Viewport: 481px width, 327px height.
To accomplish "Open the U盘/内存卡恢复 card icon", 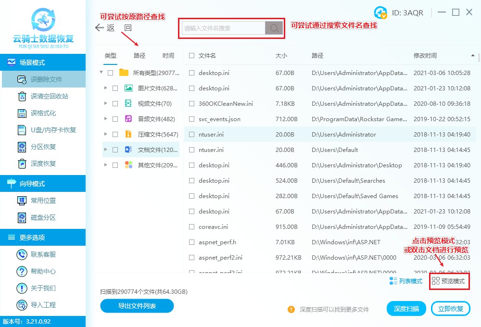I will (22, 130).
